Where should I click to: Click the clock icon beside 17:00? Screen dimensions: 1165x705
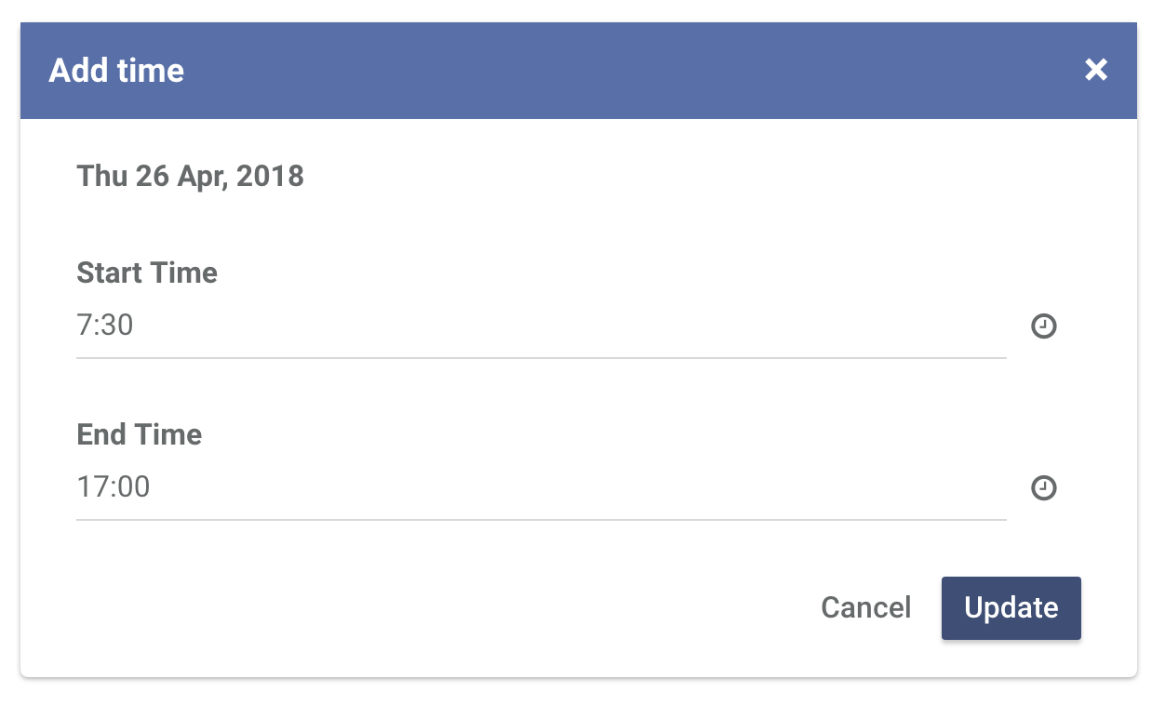[1044, 488]
